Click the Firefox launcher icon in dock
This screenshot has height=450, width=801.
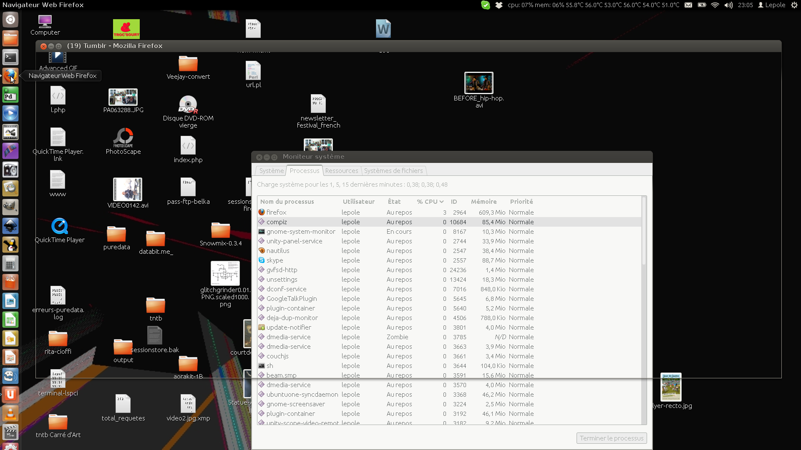coord(10,76)
